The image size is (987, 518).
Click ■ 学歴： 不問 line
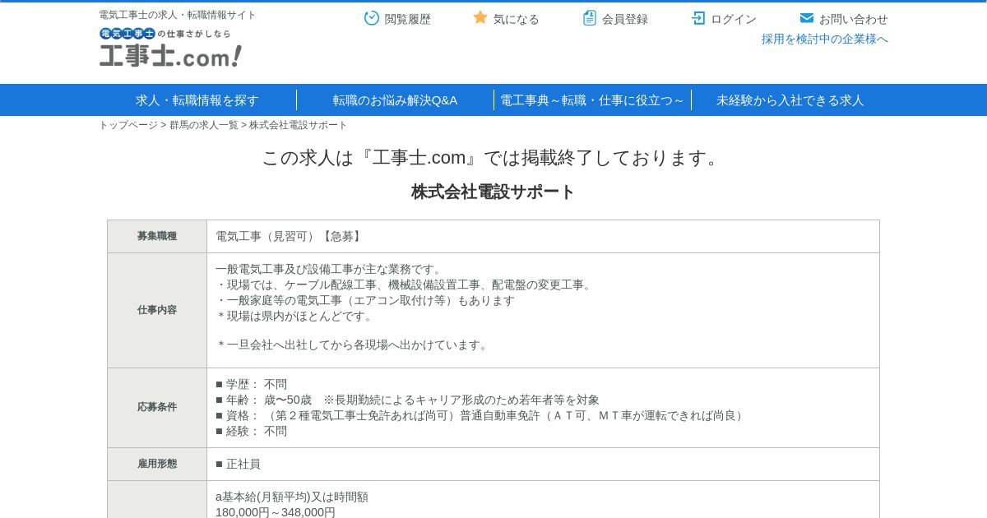click(252, 384)
